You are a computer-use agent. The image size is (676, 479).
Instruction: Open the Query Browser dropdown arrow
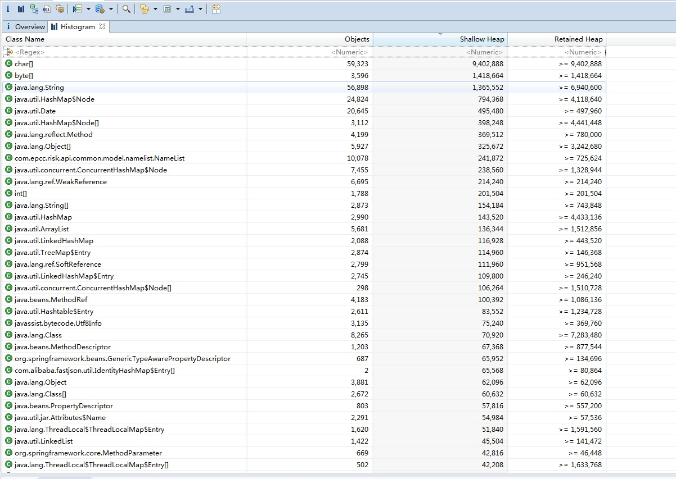(111, 9)
